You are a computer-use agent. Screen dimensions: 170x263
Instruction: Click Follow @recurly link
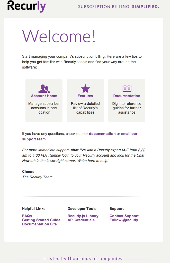(124, 220)
